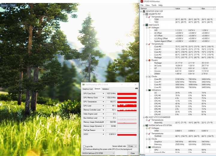Click the Sensor column header
This screenshot has width=216, height=156.
157,9
